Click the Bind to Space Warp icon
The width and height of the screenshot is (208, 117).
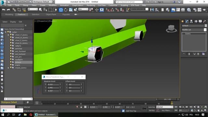(24, 10)
